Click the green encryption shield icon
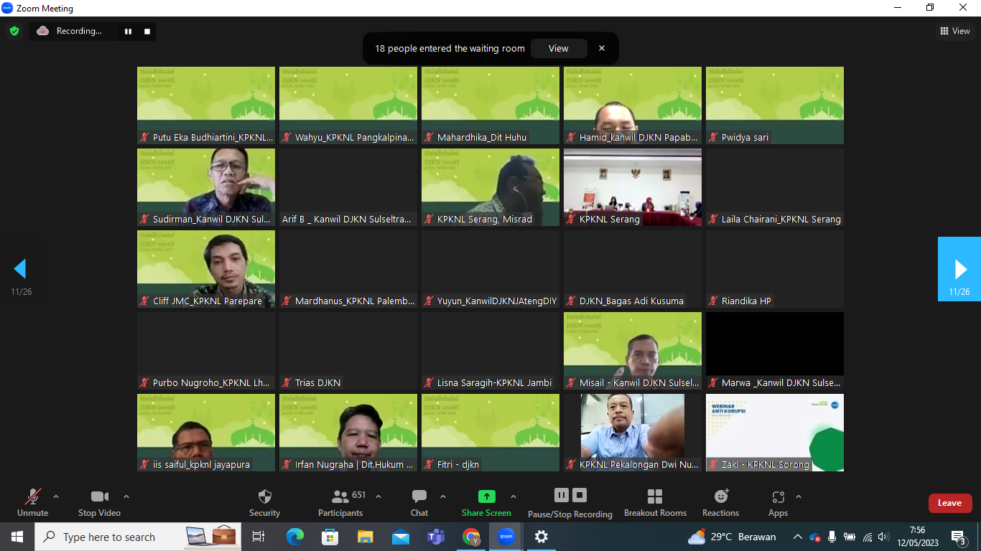This screenshot has height=551, width=981. click(x=14, y=31)
